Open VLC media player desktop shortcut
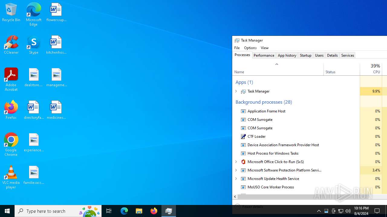387x217 pixels. pyautogui.click(x=11, y=177)
